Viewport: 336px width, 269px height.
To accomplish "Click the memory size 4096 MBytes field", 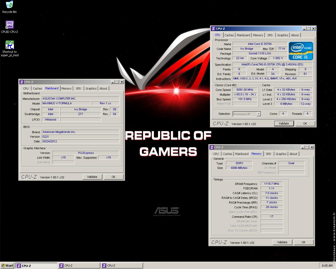I will click(239, 168).
